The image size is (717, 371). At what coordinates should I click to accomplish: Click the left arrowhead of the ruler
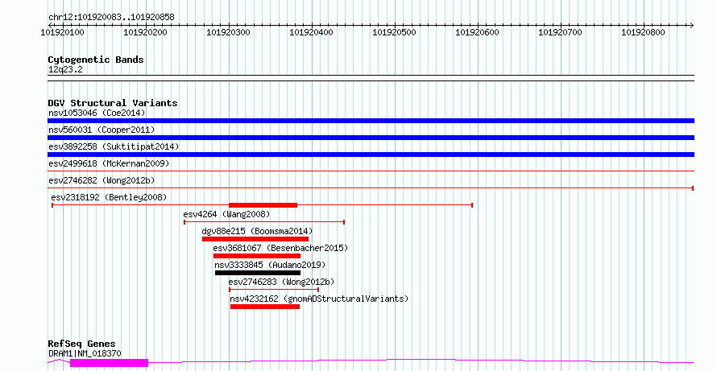[50, 26]
